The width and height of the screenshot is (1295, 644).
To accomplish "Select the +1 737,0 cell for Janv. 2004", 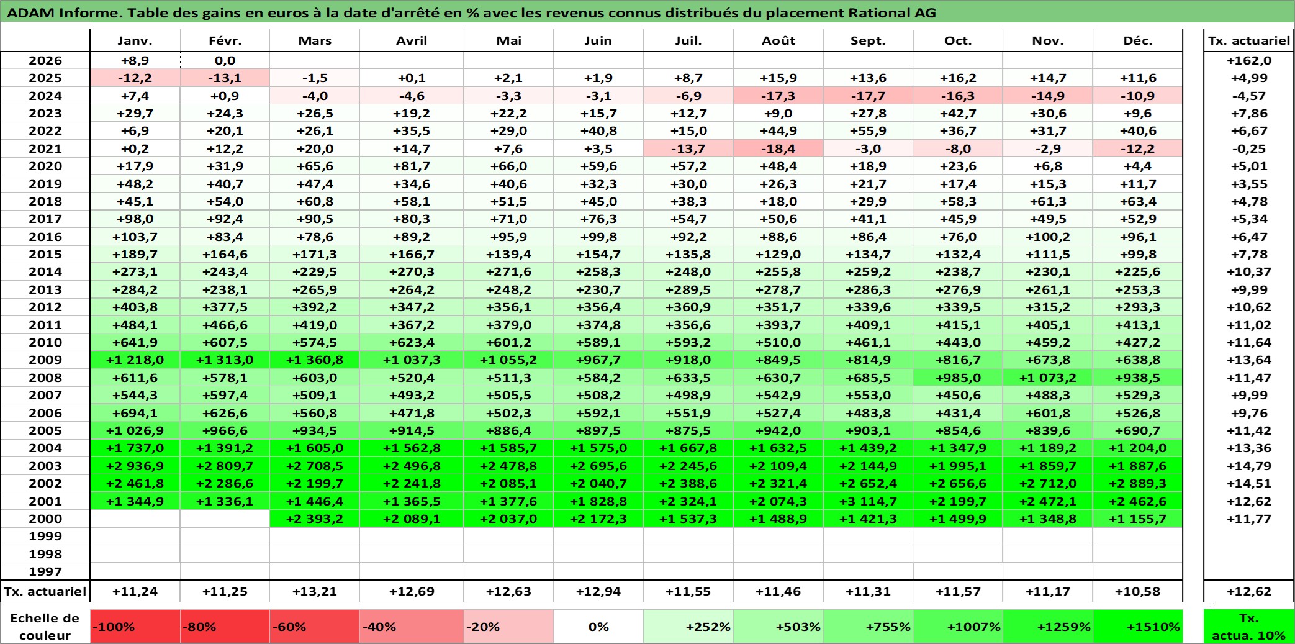I will (x=135, y=448).
